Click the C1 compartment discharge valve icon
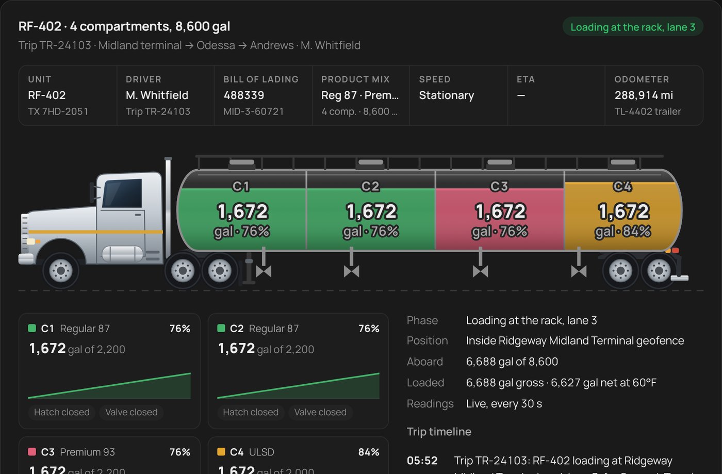 click(x=264, y=271)
